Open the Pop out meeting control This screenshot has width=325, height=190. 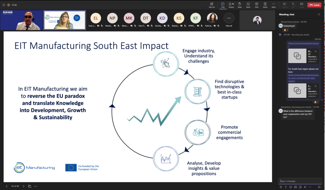click(212, 5)
